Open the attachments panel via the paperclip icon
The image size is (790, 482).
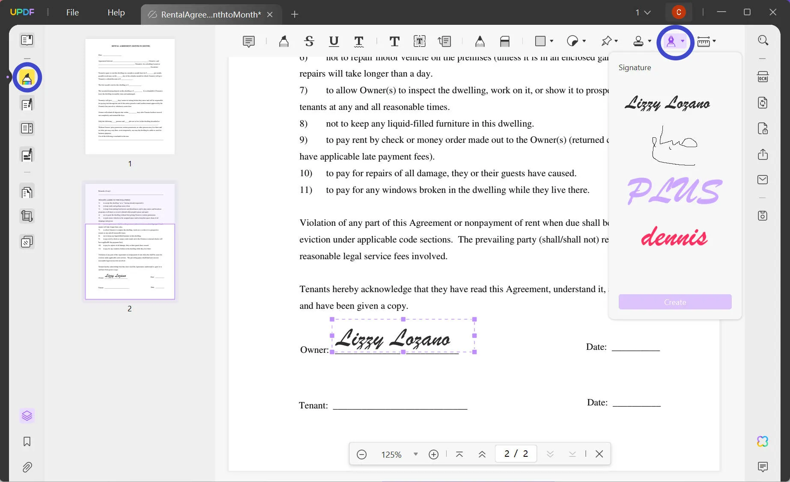point(27,467)
